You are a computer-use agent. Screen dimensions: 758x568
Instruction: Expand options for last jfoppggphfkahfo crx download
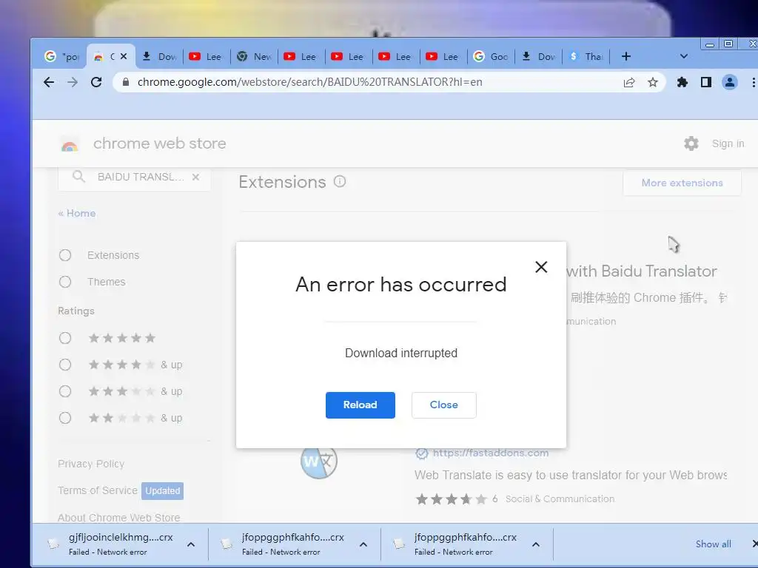536,544
